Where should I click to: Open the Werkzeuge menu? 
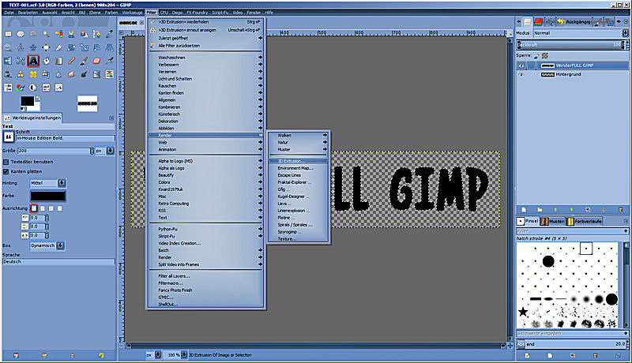tap(132, 13)
